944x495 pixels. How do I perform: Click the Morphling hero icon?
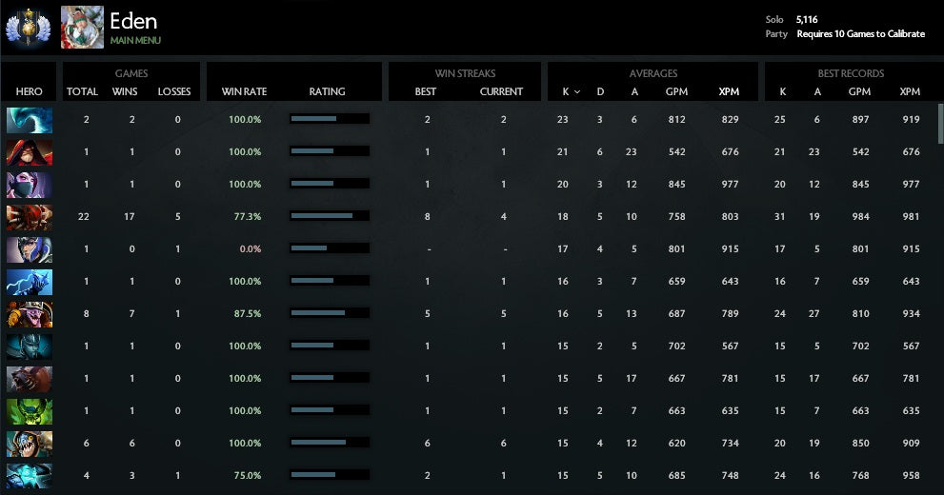click(x=30, y=120)
